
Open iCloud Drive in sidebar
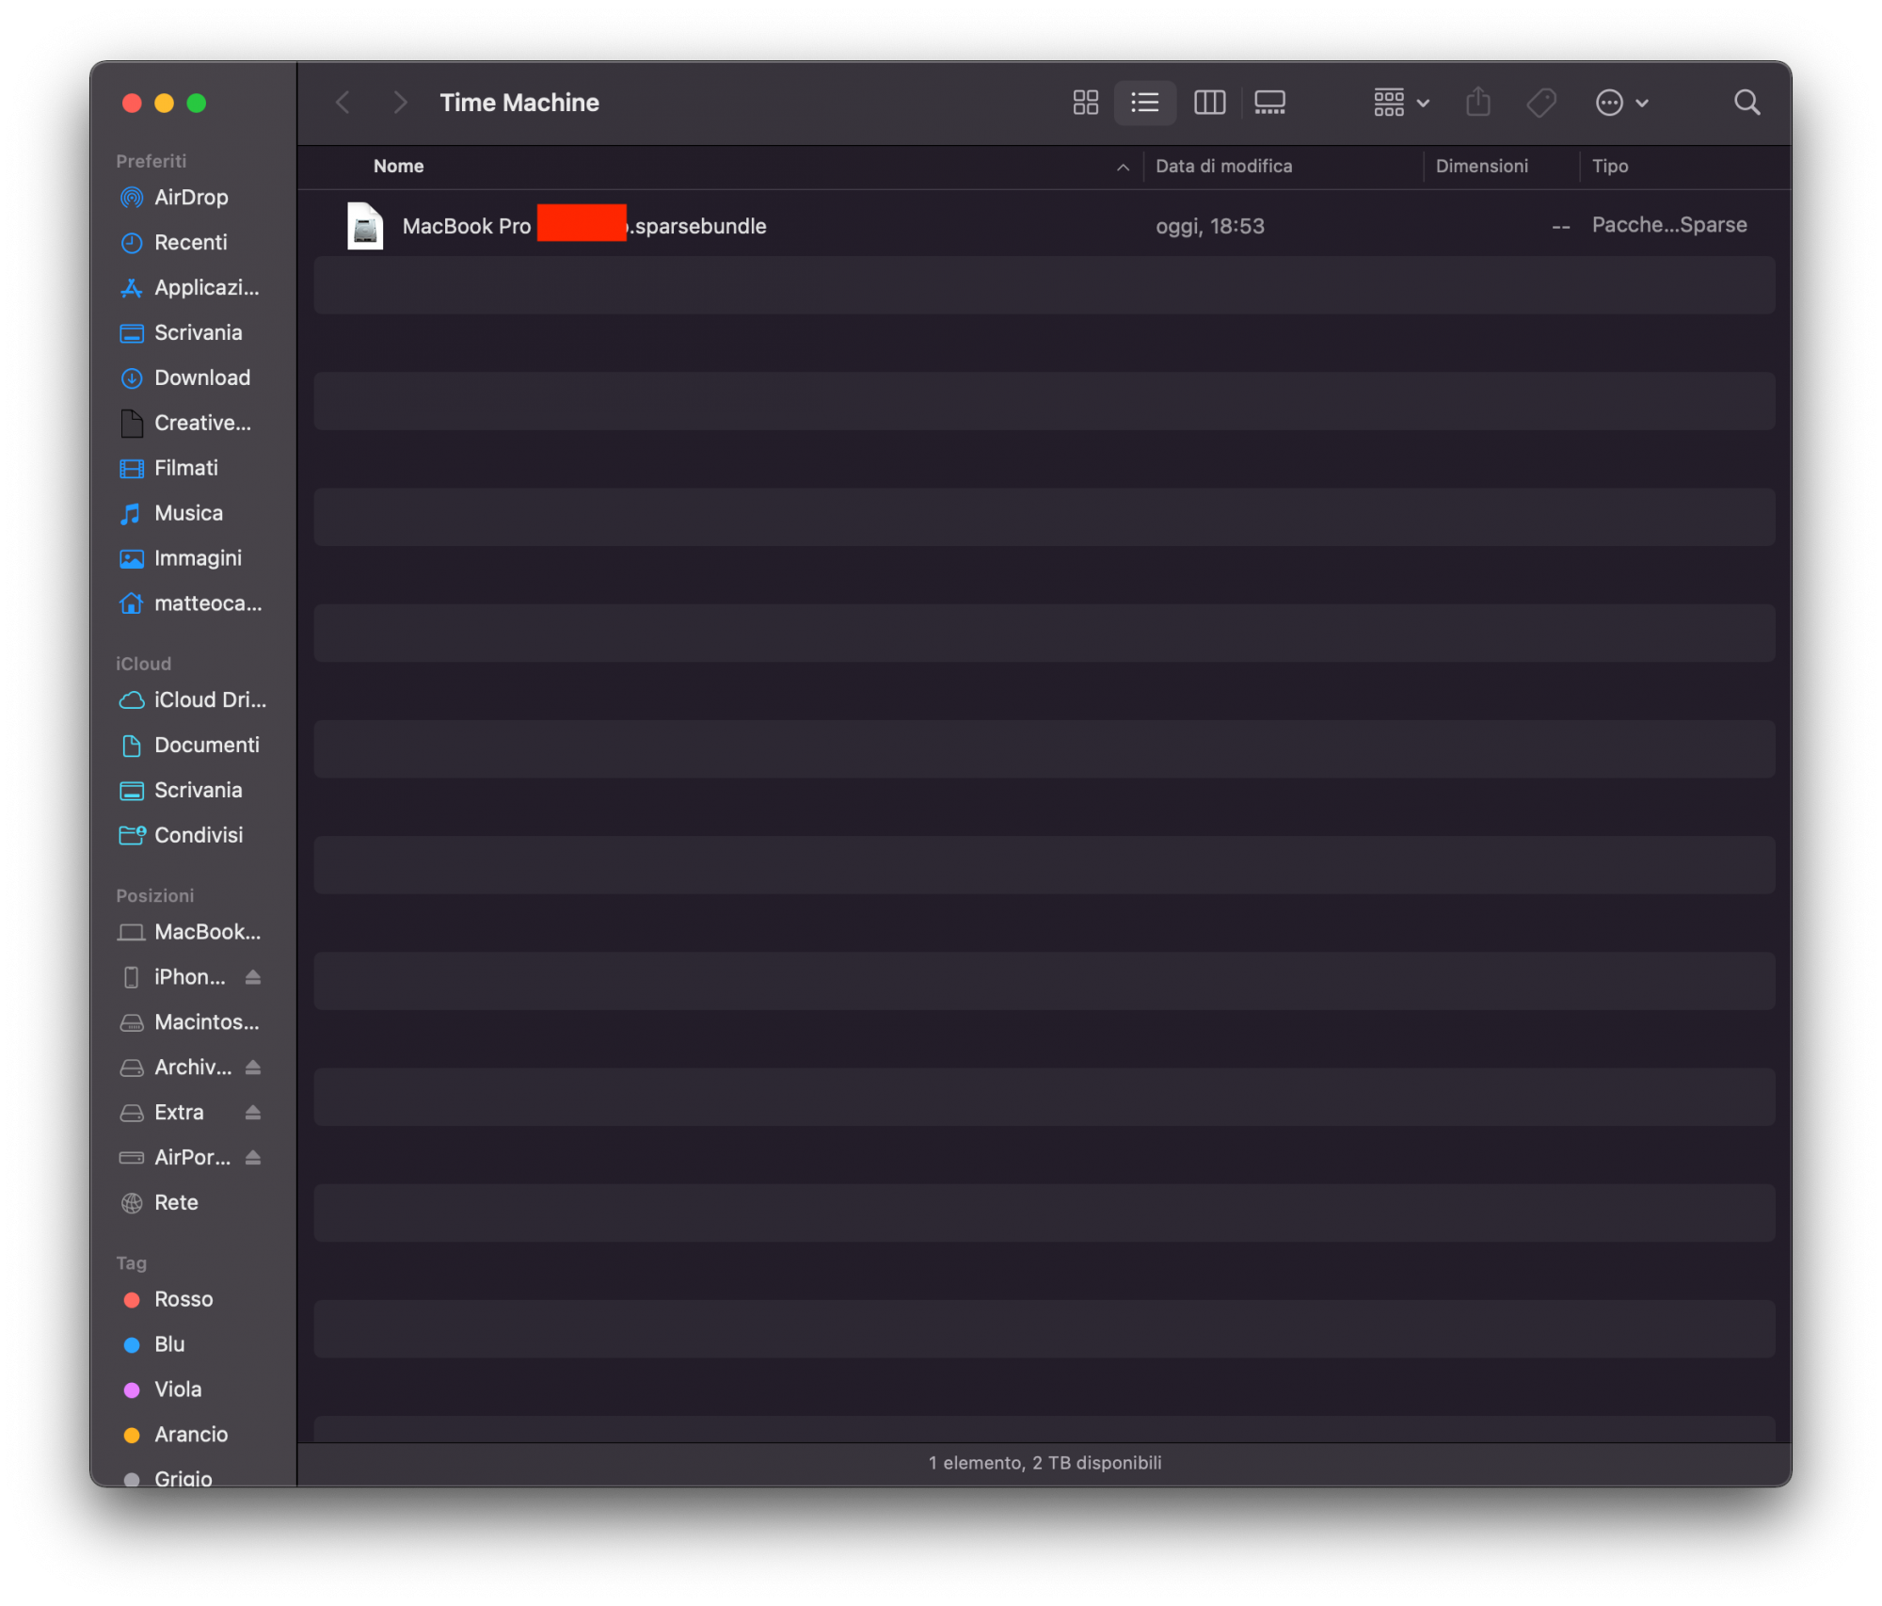209,700
